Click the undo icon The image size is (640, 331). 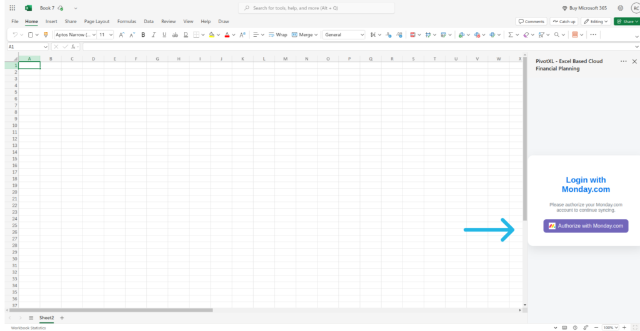click(15, 35)
